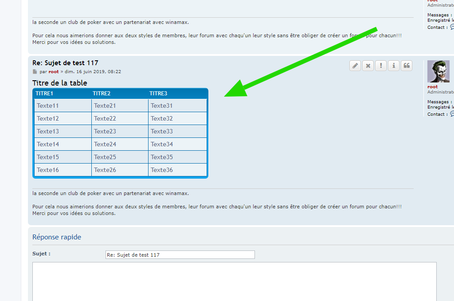Open post information via the i icon
The width and height of the screenshot is (454, 301).
tap(394, 66)
